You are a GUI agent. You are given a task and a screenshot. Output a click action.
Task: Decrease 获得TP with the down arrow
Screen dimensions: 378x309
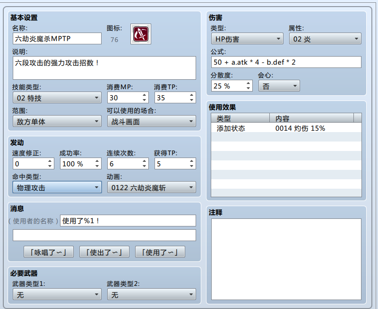point(191,166)
